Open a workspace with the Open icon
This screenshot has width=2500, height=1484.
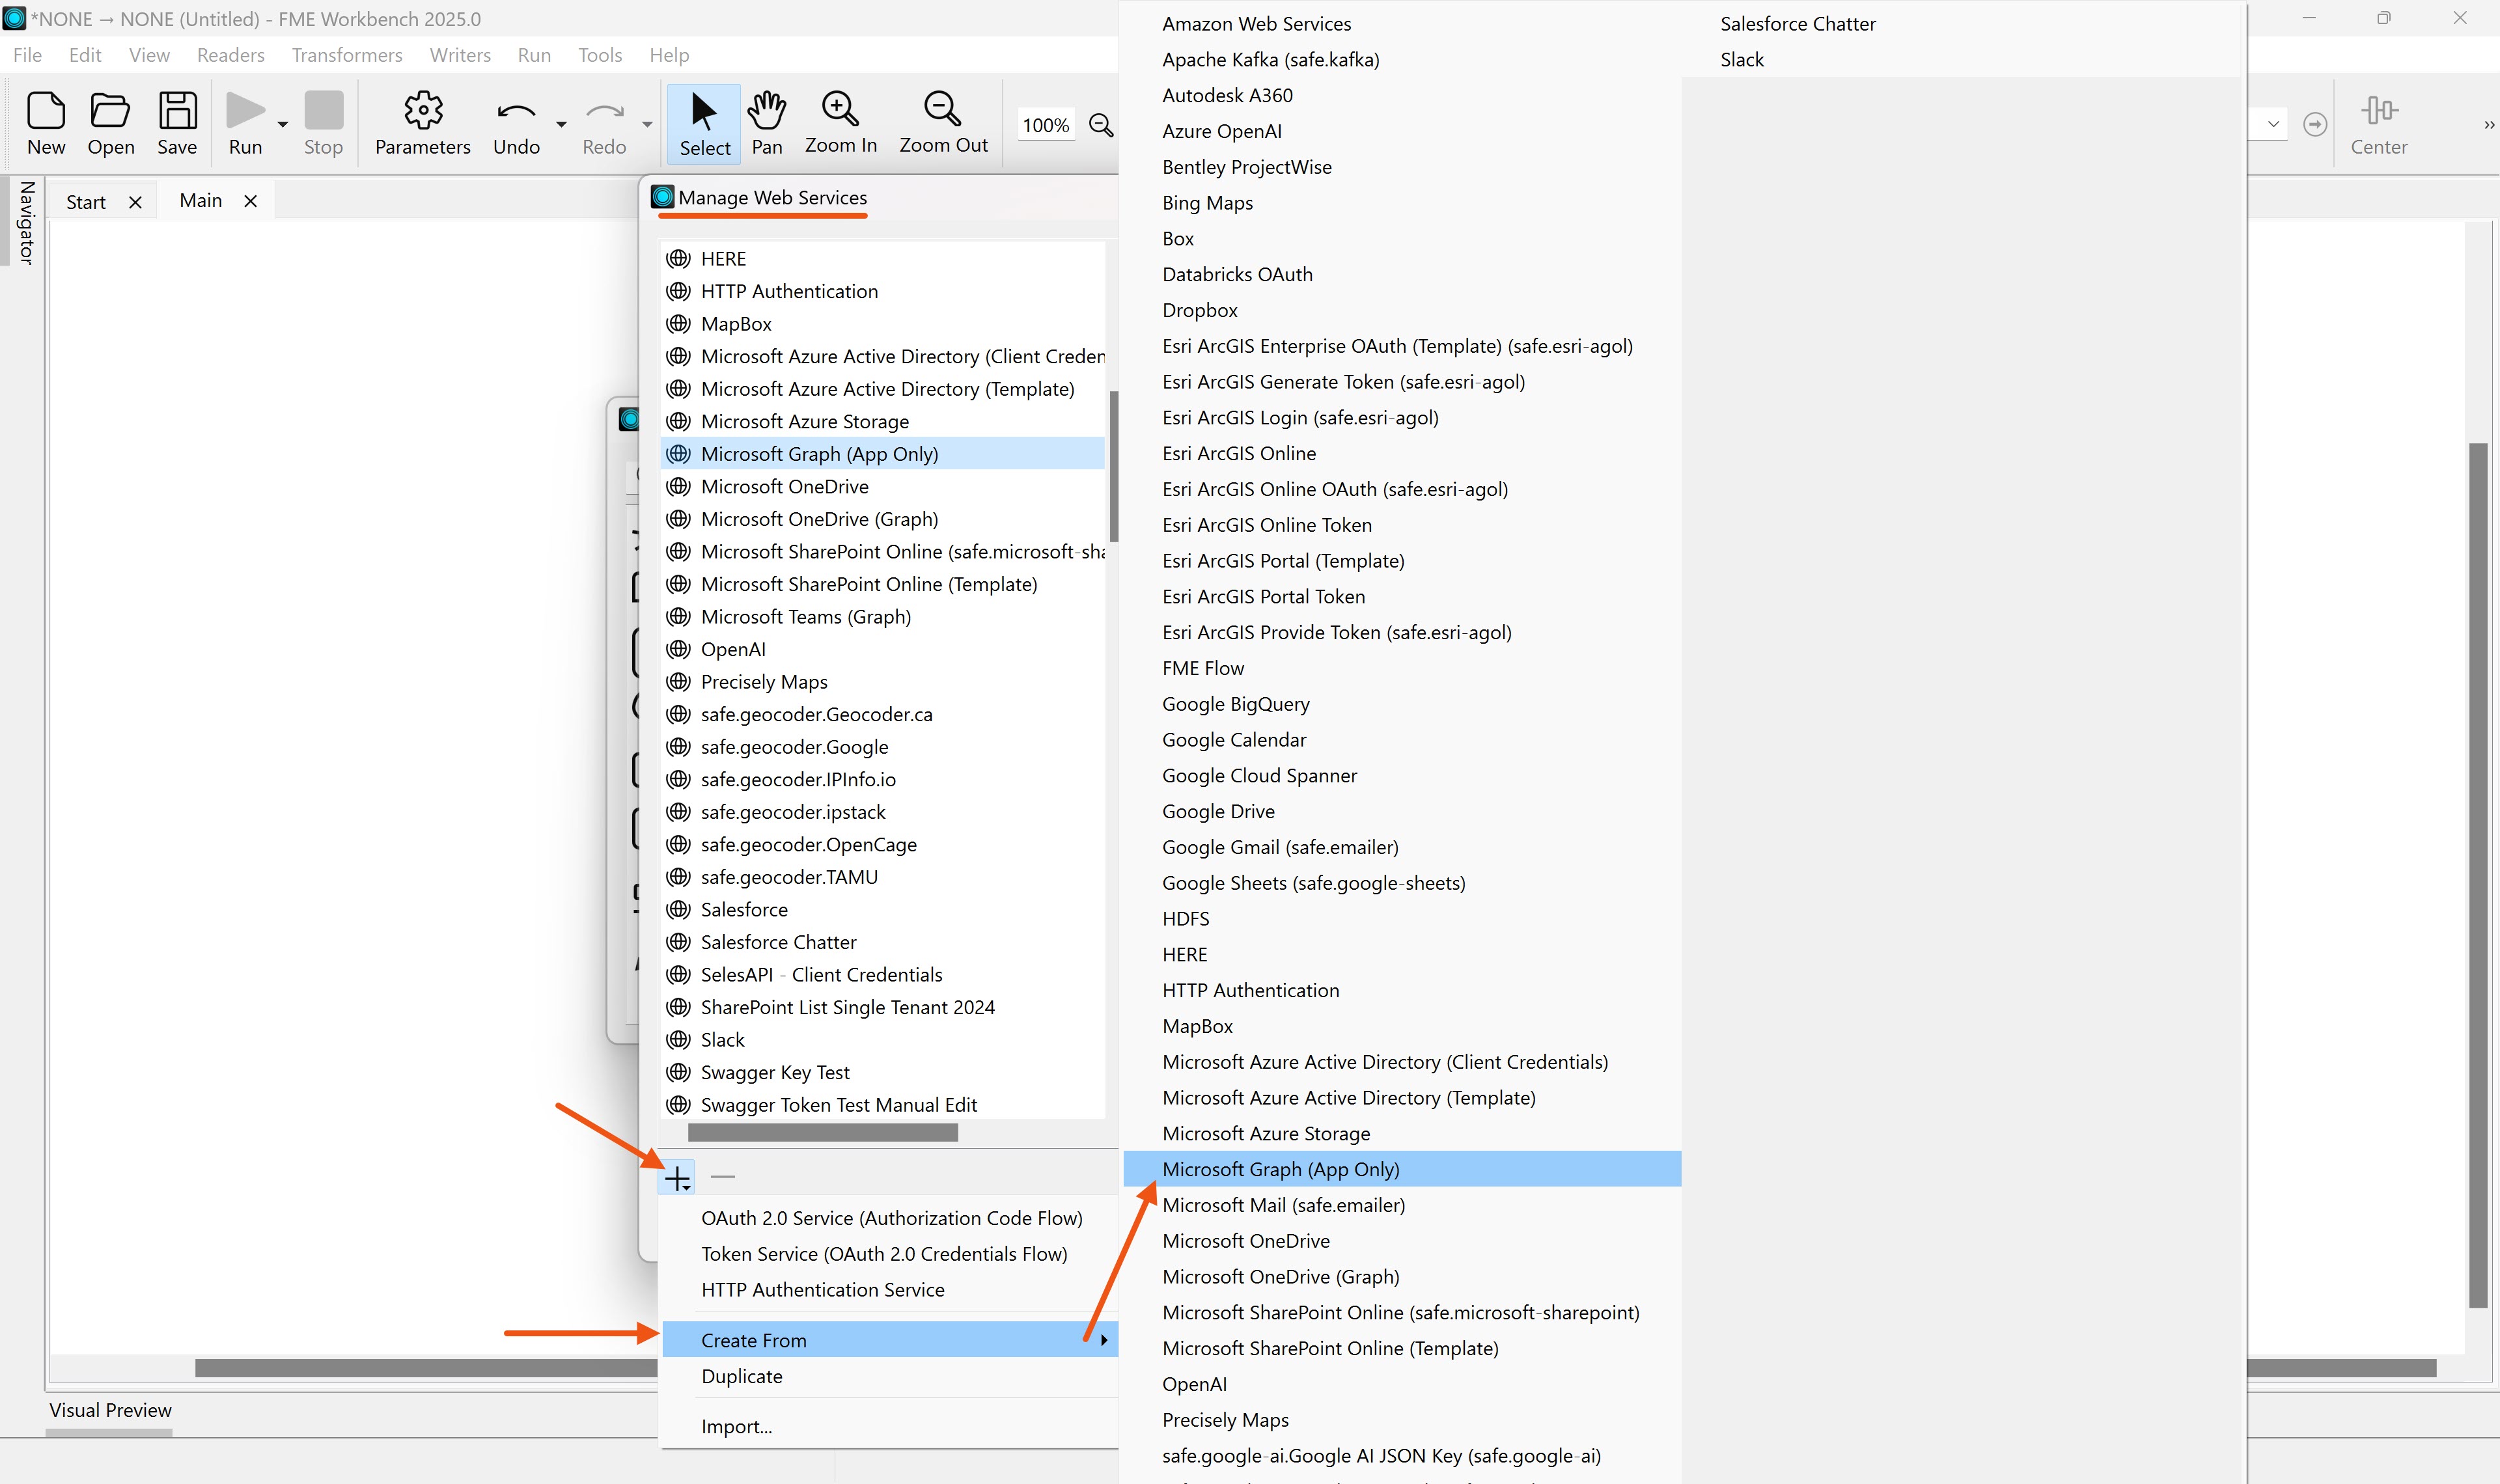point(110,110)
